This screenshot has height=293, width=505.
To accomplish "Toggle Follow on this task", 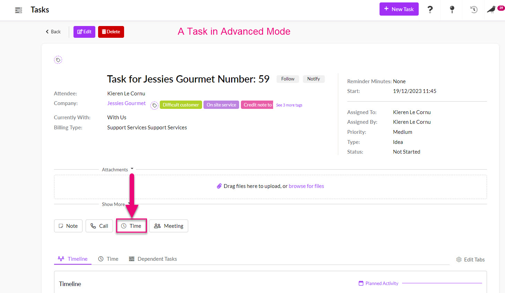I will tap(288, 79).
